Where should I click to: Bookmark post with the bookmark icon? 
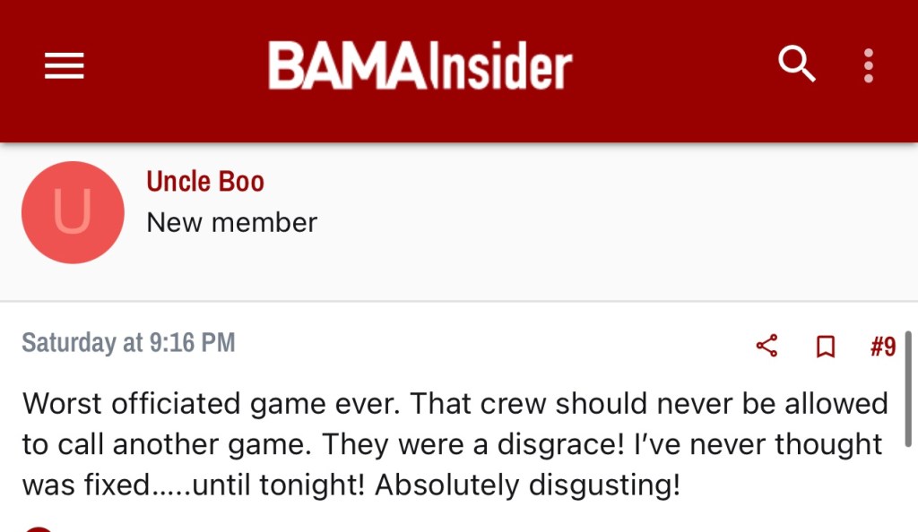(826, 347)
